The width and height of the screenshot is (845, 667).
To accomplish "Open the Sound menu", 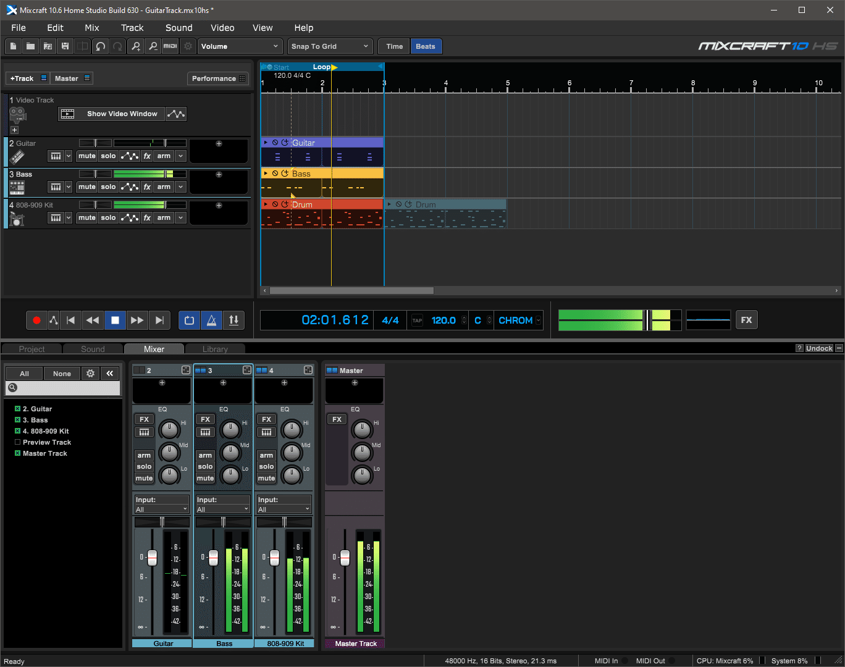I will click(x=179, y=28).
